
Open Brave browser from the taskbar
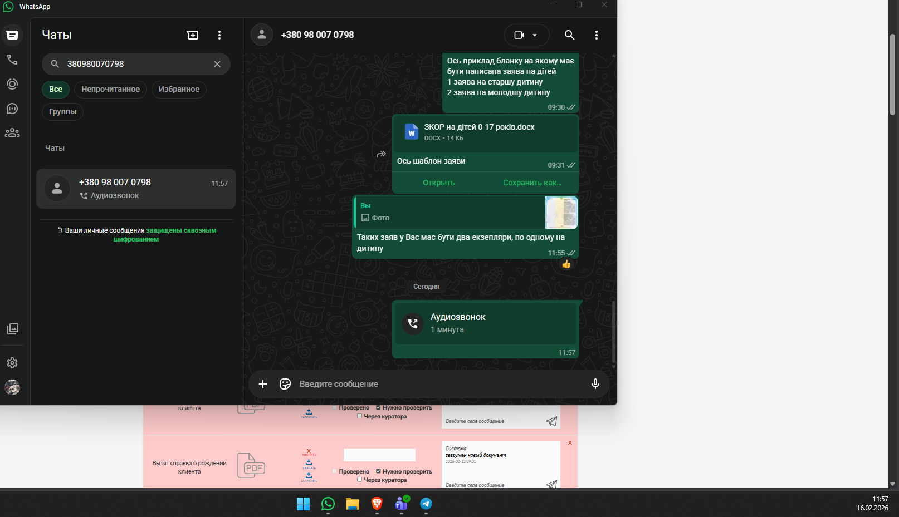[x=377, y=504]
